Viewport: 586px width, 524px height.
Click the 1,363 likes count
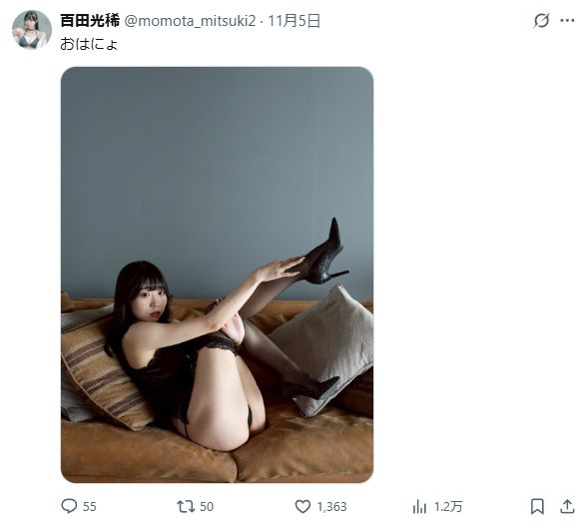(331, 507)
